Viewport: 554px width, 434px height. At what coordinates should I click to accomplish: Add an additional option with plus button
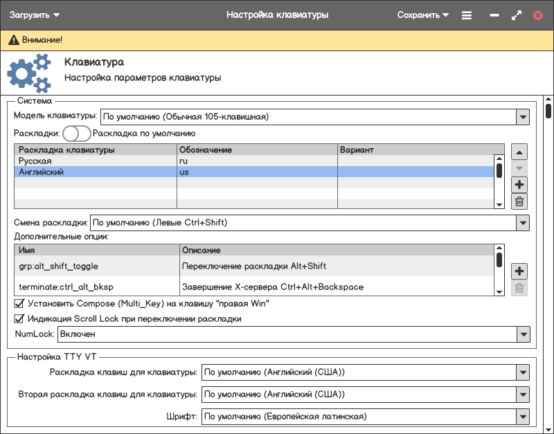click(x=519, y=271)
